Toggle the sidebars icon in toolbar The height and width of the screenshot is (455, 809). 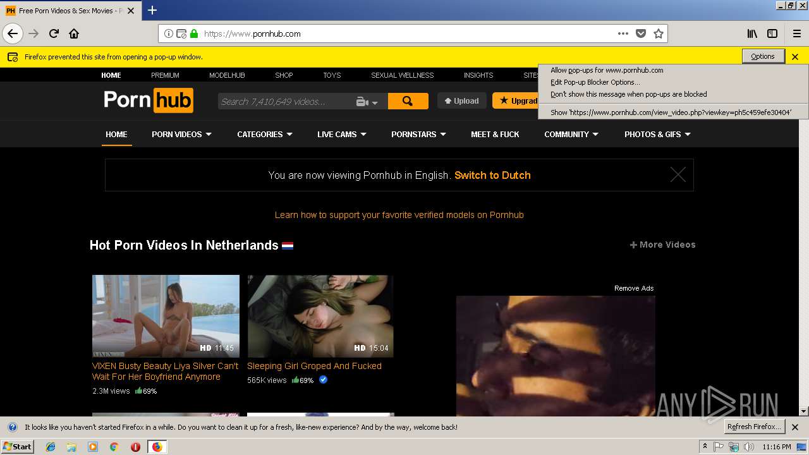coord(772,33)
